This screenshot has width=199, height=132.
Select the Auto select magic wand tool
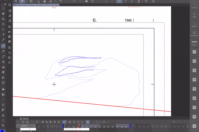click(x=3, y=34)
